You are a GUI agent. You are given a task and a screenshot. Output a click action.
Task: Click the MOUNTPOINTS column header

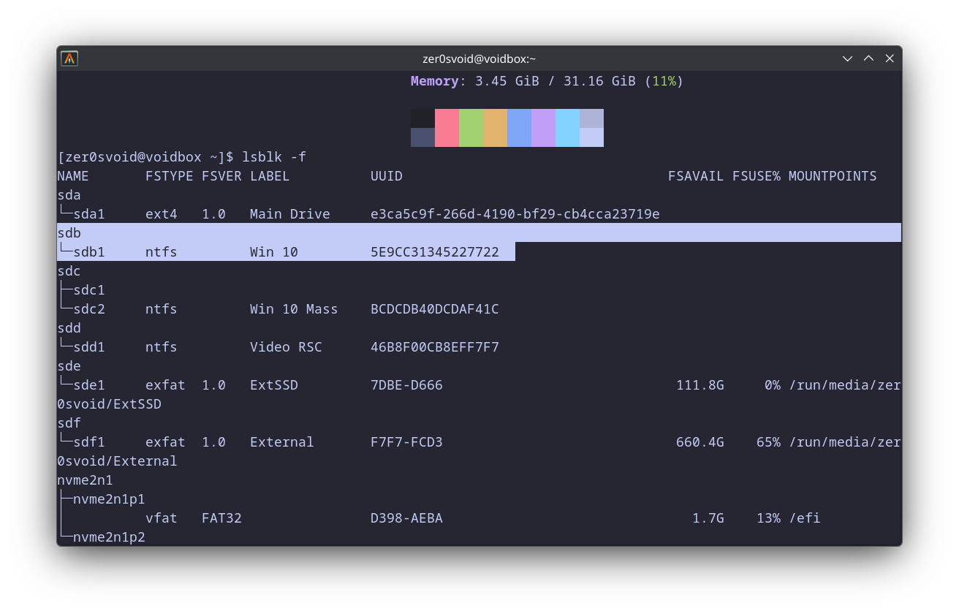832,176
